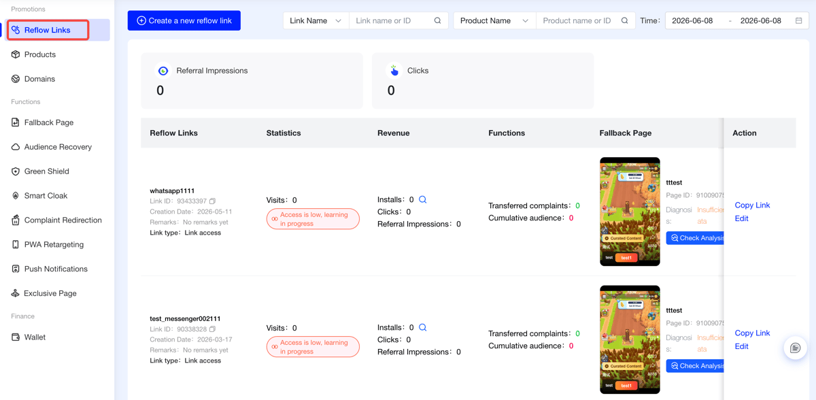Check Analysis for whatsapp1111 row

(695, 238)
